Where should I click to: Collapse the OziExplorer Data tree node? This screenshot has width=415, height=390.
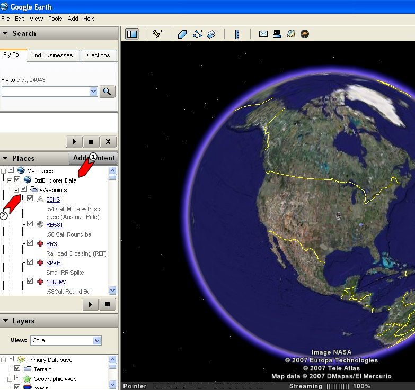click(10, 181)
